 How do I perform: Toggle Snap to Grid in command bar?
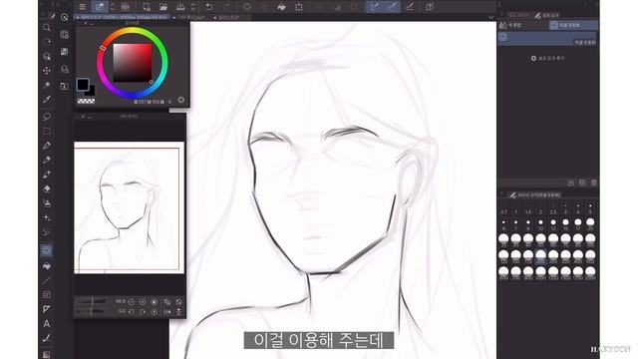point(410,7)
